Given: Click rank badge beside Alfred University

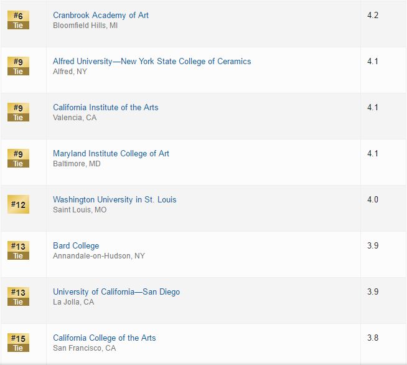Looking at the screenshot, I should click(x=18, y=66).
